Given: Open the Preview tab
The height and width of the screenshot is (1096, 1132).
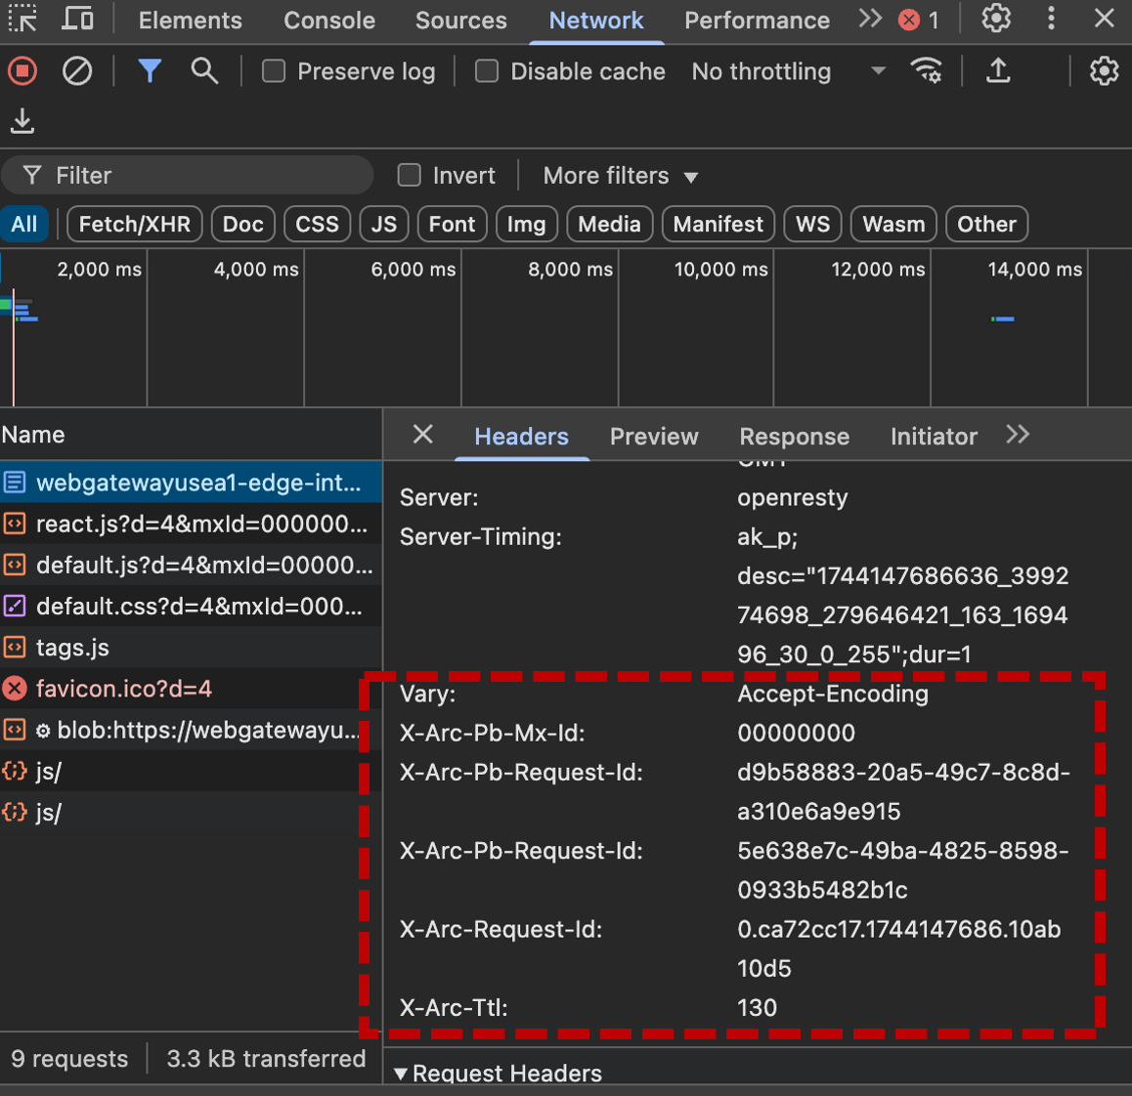Looking at the screenshot, I should click(654, 436).
